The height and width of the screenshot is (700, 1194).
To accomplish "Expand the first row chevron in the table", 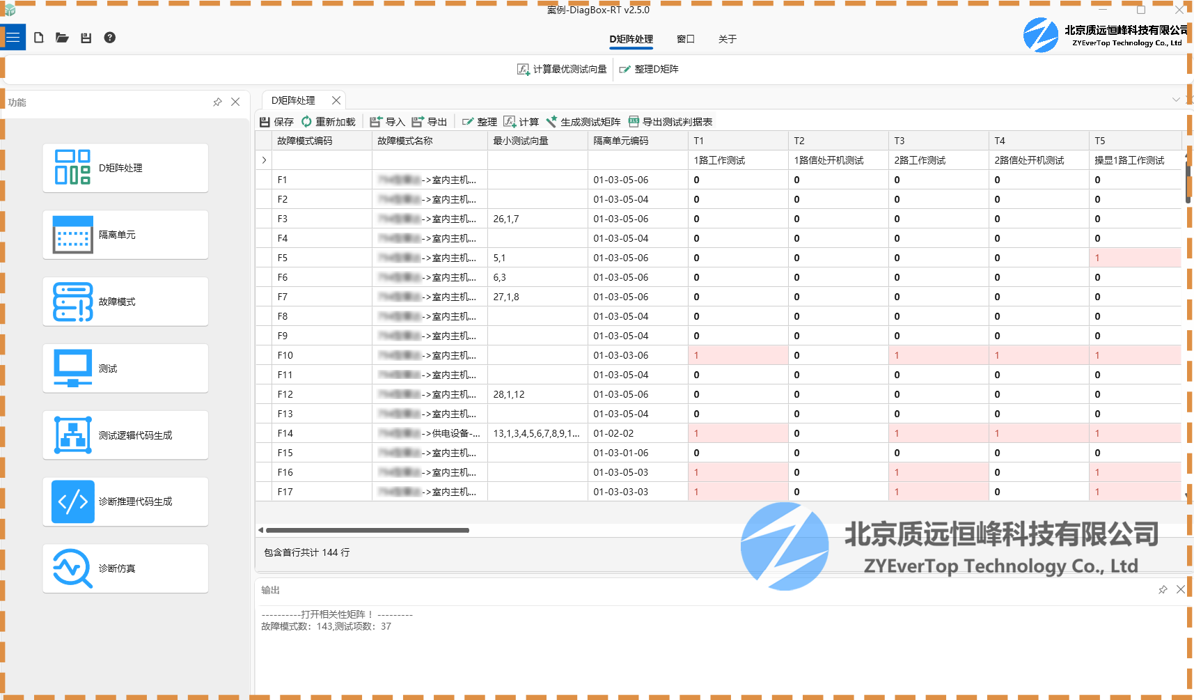I will click(x=264, y=160).
